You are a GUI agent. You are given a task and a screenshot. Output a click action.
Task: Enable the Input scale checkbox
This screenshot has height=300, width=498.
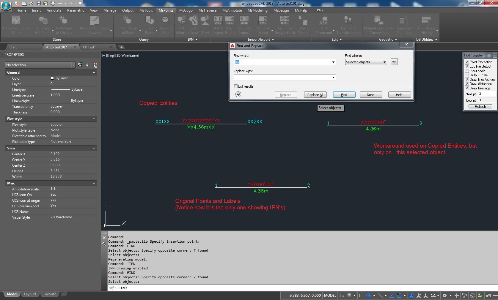pos(467,71)
